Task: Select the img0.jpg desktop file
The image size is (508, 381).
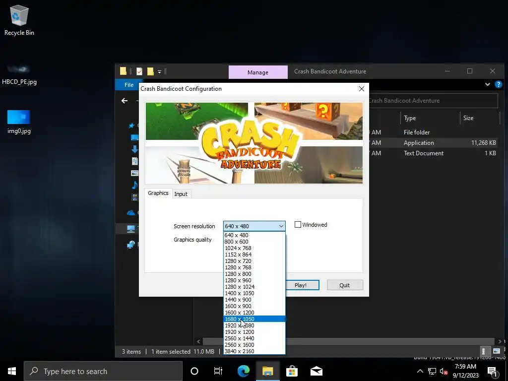Action: point(19,122)
